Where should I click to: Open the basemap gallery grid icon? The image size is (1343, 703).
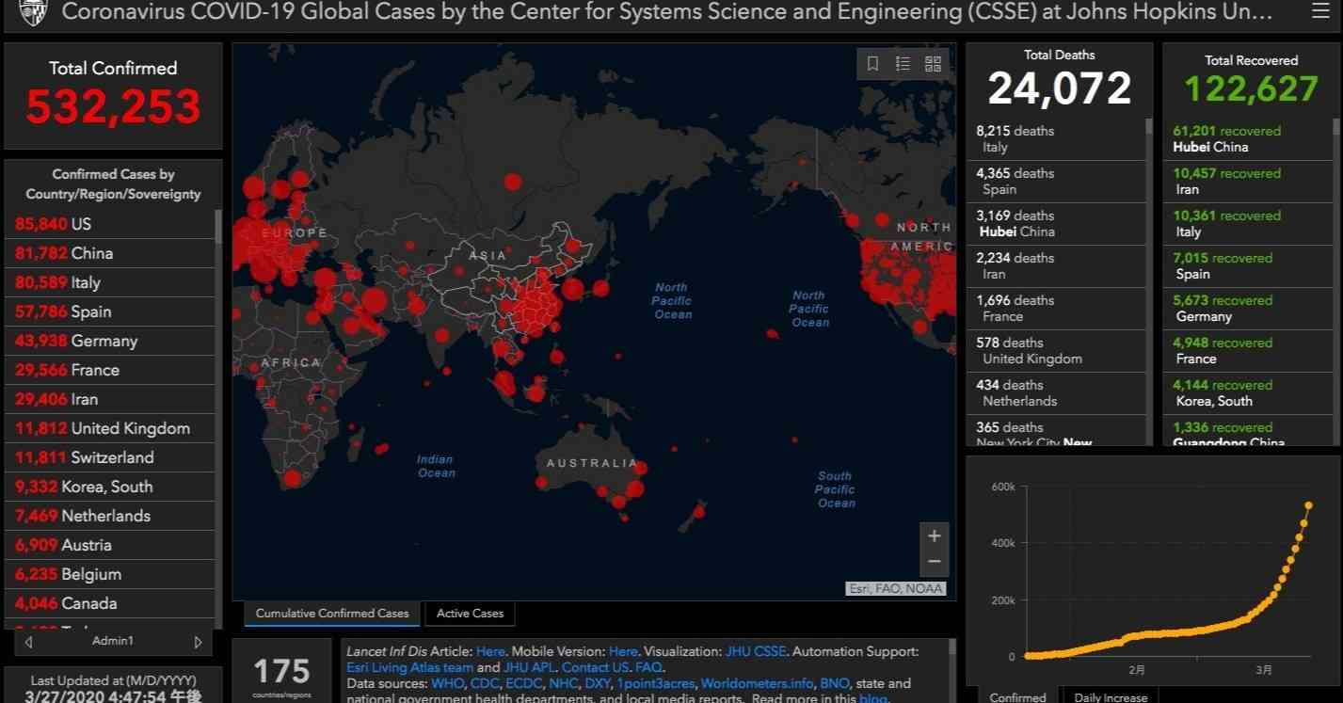click(933, 64)
